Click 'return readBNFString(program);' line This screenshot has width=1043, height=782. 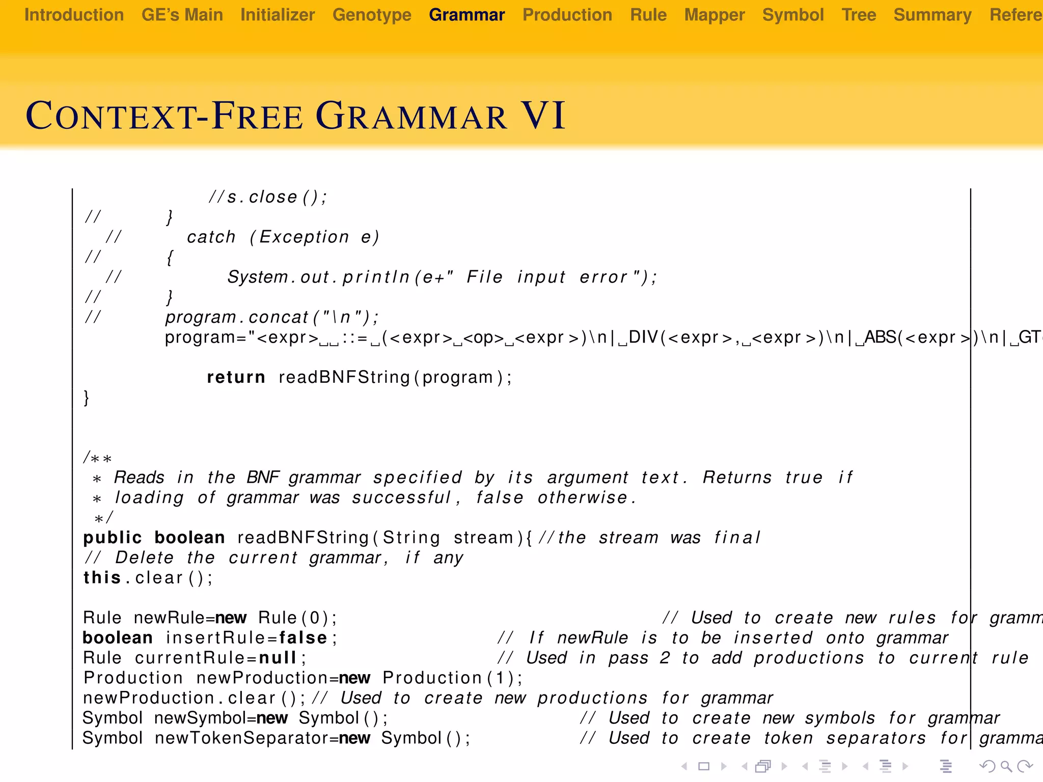point(359,377)
